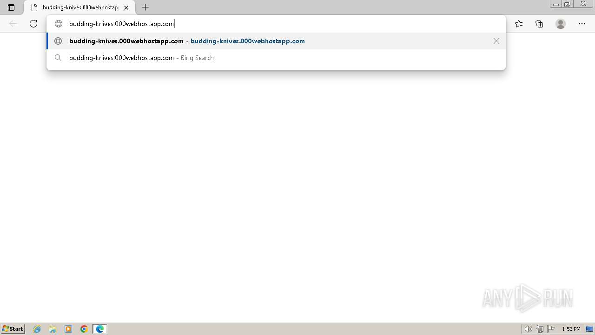
Task: Click the globe icon in the address bar
Action: pyautogui.click(x=59, y=24)
